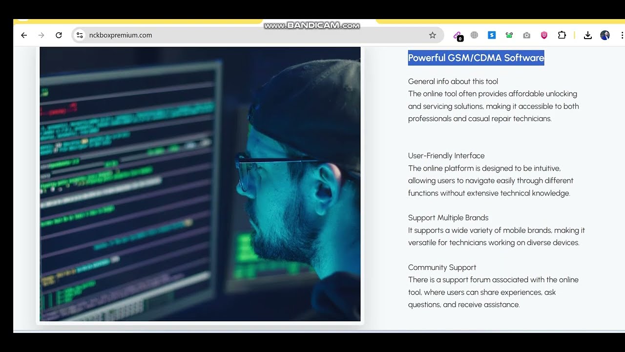Open the grey globe extension
Screen dimensions: 625x352
coord(474,35)
